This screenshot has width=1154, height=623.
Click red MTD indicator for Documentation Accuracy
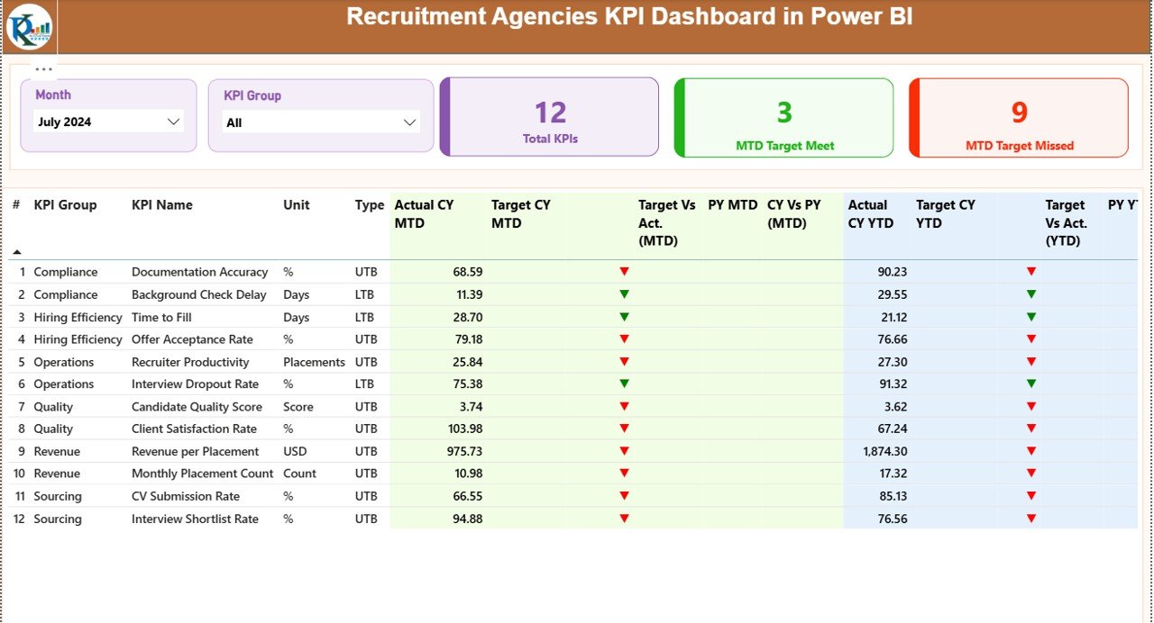(624, 271)
